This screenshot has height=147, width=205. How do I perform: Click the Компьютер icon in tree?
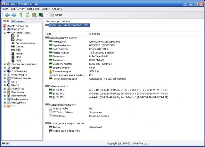tap(9, 29)
